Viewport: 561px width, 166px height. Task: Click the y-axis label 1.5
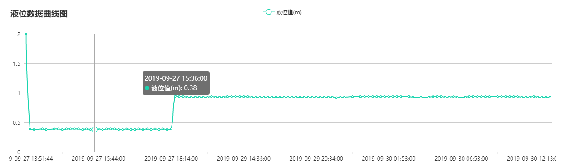pos(16,64)
